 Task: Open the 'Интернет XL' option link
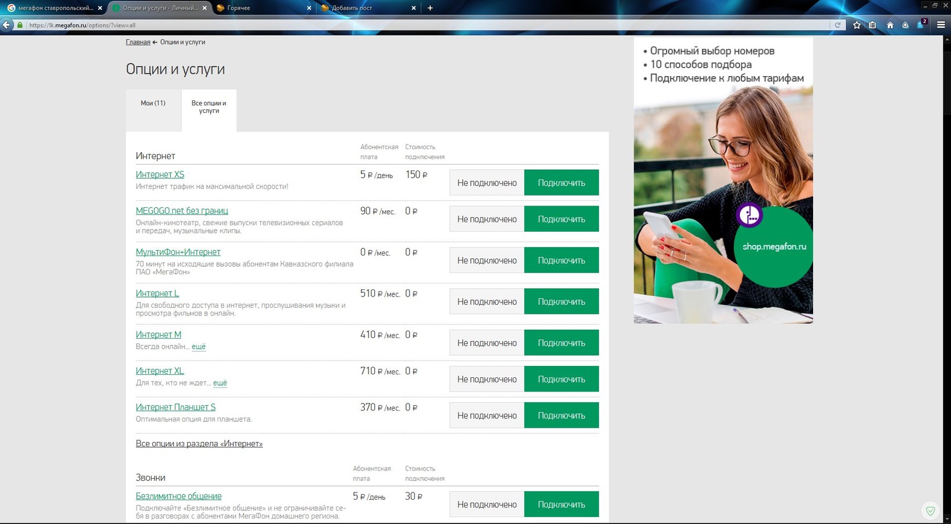(x=160, y=371)
